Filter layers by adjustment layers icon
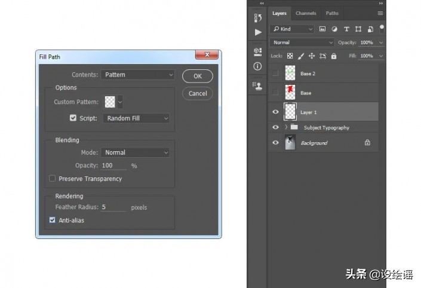421x288 pixels. [x=334, y=29]
